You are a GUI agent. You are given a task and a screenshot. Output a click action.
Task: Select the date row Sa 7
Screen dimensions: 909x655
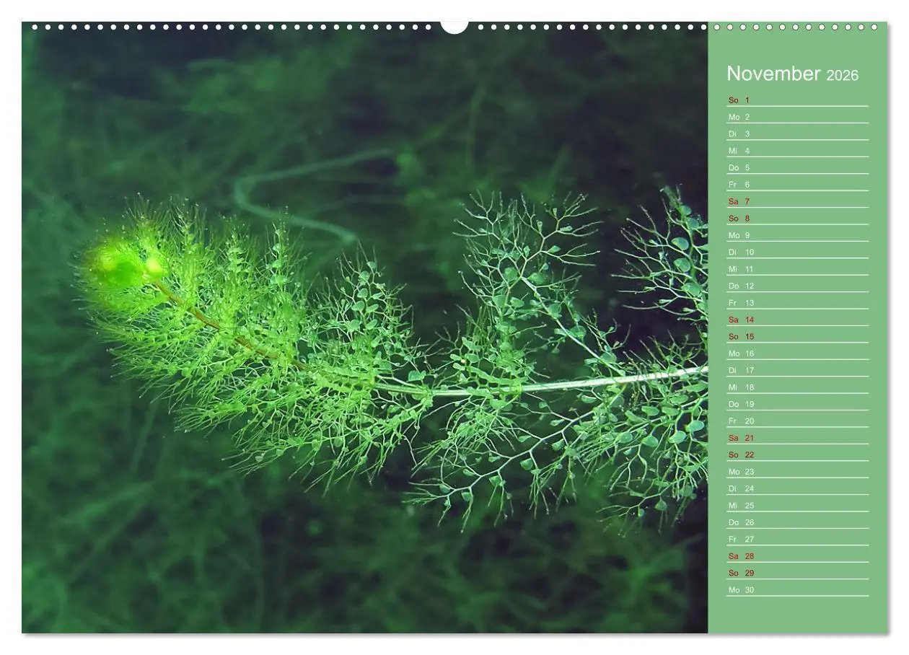pos(797,201)
